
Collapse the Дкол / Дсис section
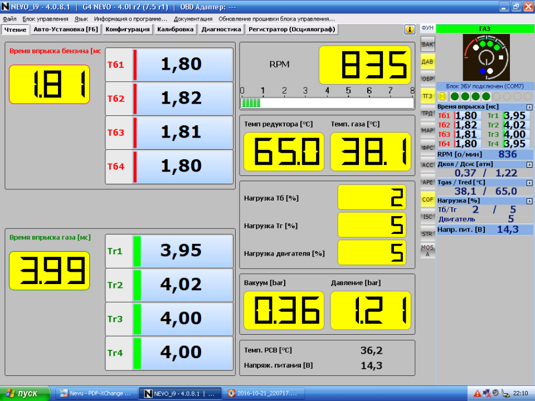529,164
